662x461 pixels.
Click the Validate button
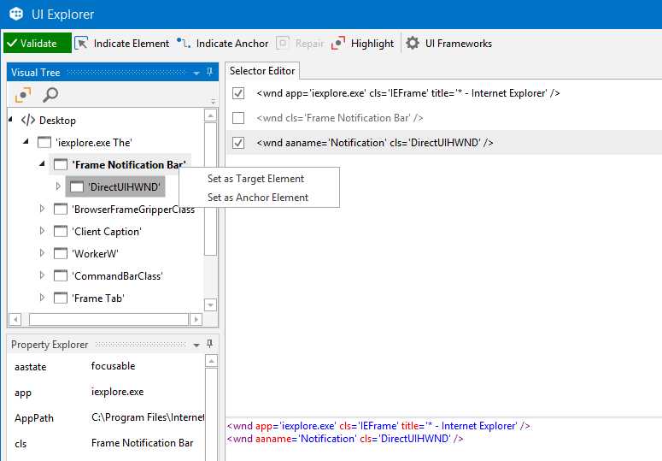[x=38, y=43]
